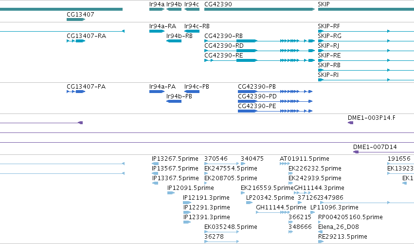Select EST GH11144.3prime
The width and height of the screenshot is (414, 244).
click(319, 188)
